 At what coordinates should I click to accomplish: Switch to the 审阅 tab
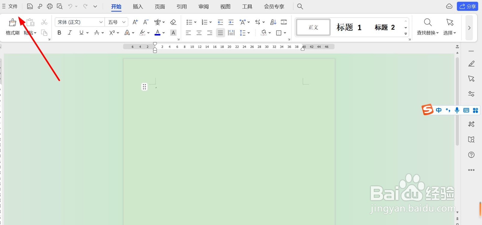[204, 7]
